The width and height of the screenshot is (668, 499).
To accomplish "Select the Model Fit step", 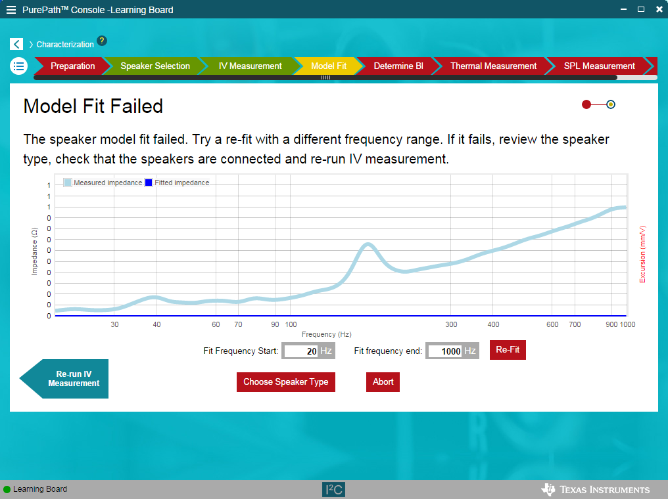I will pyautogui.click(x=329, y=66).
